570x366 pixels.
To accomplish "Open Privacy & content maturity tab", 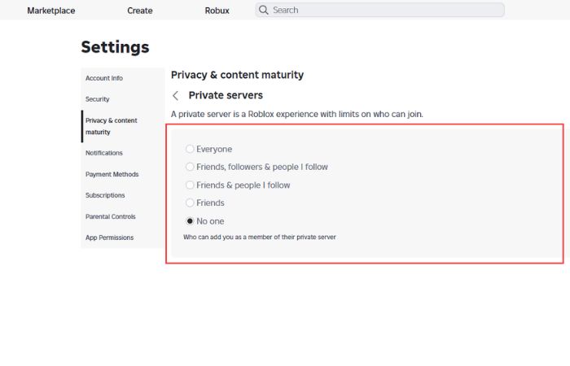I will (x=122, y=126).
